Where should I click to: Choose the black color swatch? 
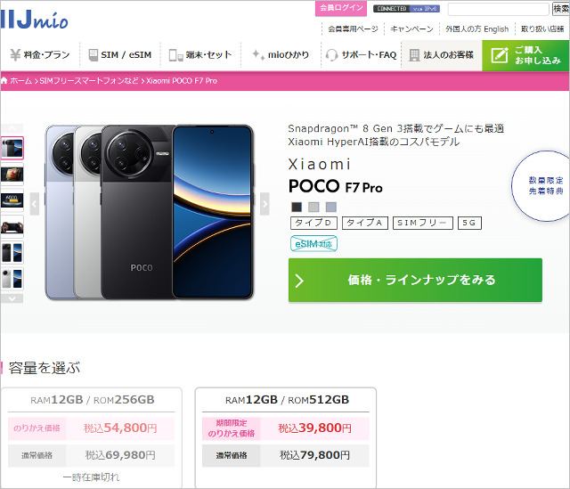[x=297, y=207]
